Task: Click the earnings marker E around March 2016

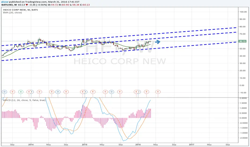Action: coord(146,92)
